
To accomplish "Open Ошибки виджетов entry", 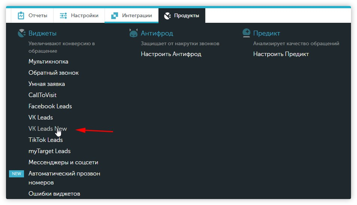I will (x=54, y=194).
